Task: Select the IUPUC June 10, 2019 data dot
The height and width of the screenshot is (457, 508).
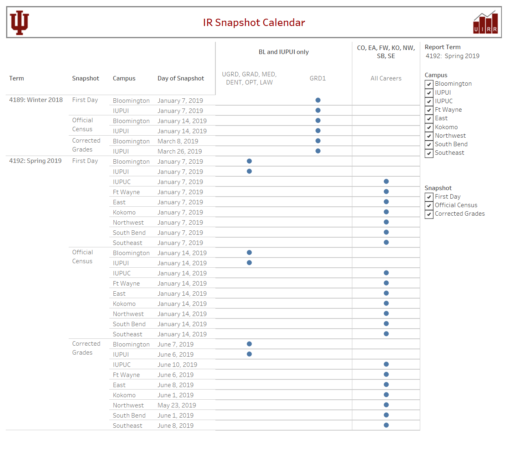Action: tap(386, 364)
